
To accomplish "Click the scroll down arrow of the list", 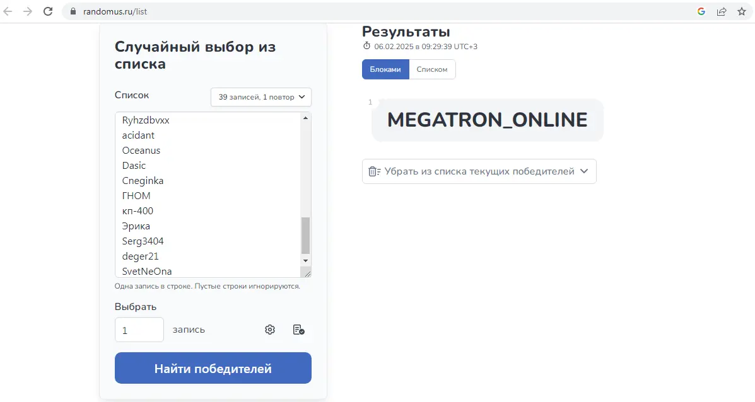I will [305, 261].
